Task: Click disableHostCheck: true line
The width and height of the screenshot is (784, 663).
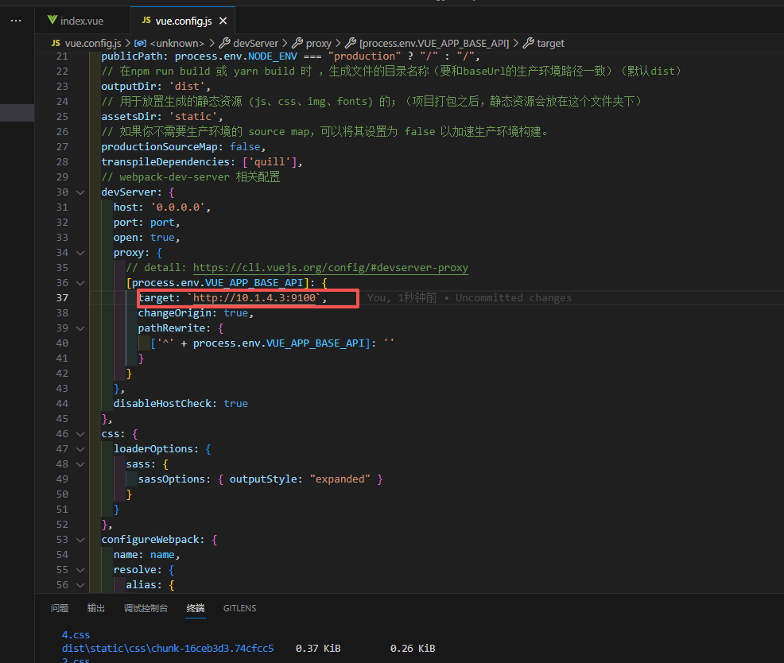Action: 180,404
